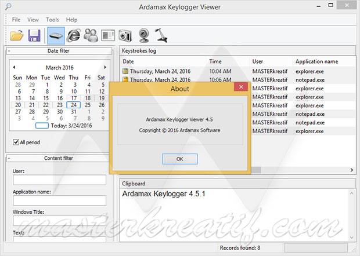The image size is (360, 256).
Task: Collapse the Date filter panel
Action: click(x=9, y=51)
